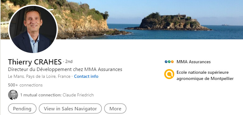Click the distant ship on the horizon

[x=226, y=25]
